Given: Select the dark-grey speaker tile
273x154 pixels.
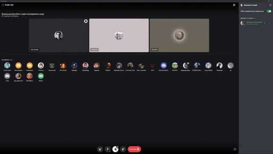Looking at the screenshot, I should [x=59, y=35].
